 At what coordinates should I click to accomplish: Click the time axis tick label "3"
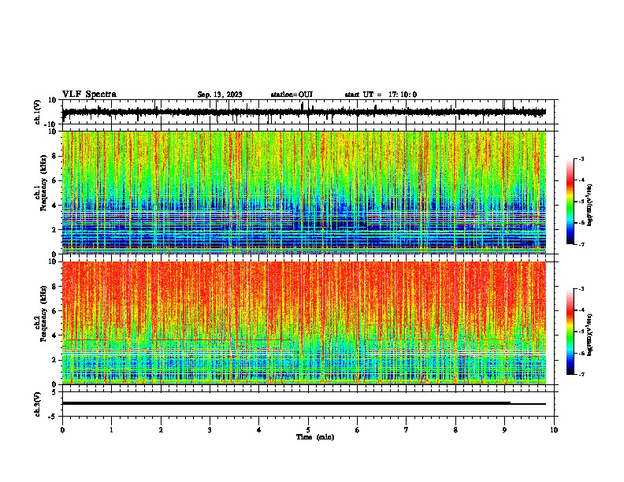(210, 430)
